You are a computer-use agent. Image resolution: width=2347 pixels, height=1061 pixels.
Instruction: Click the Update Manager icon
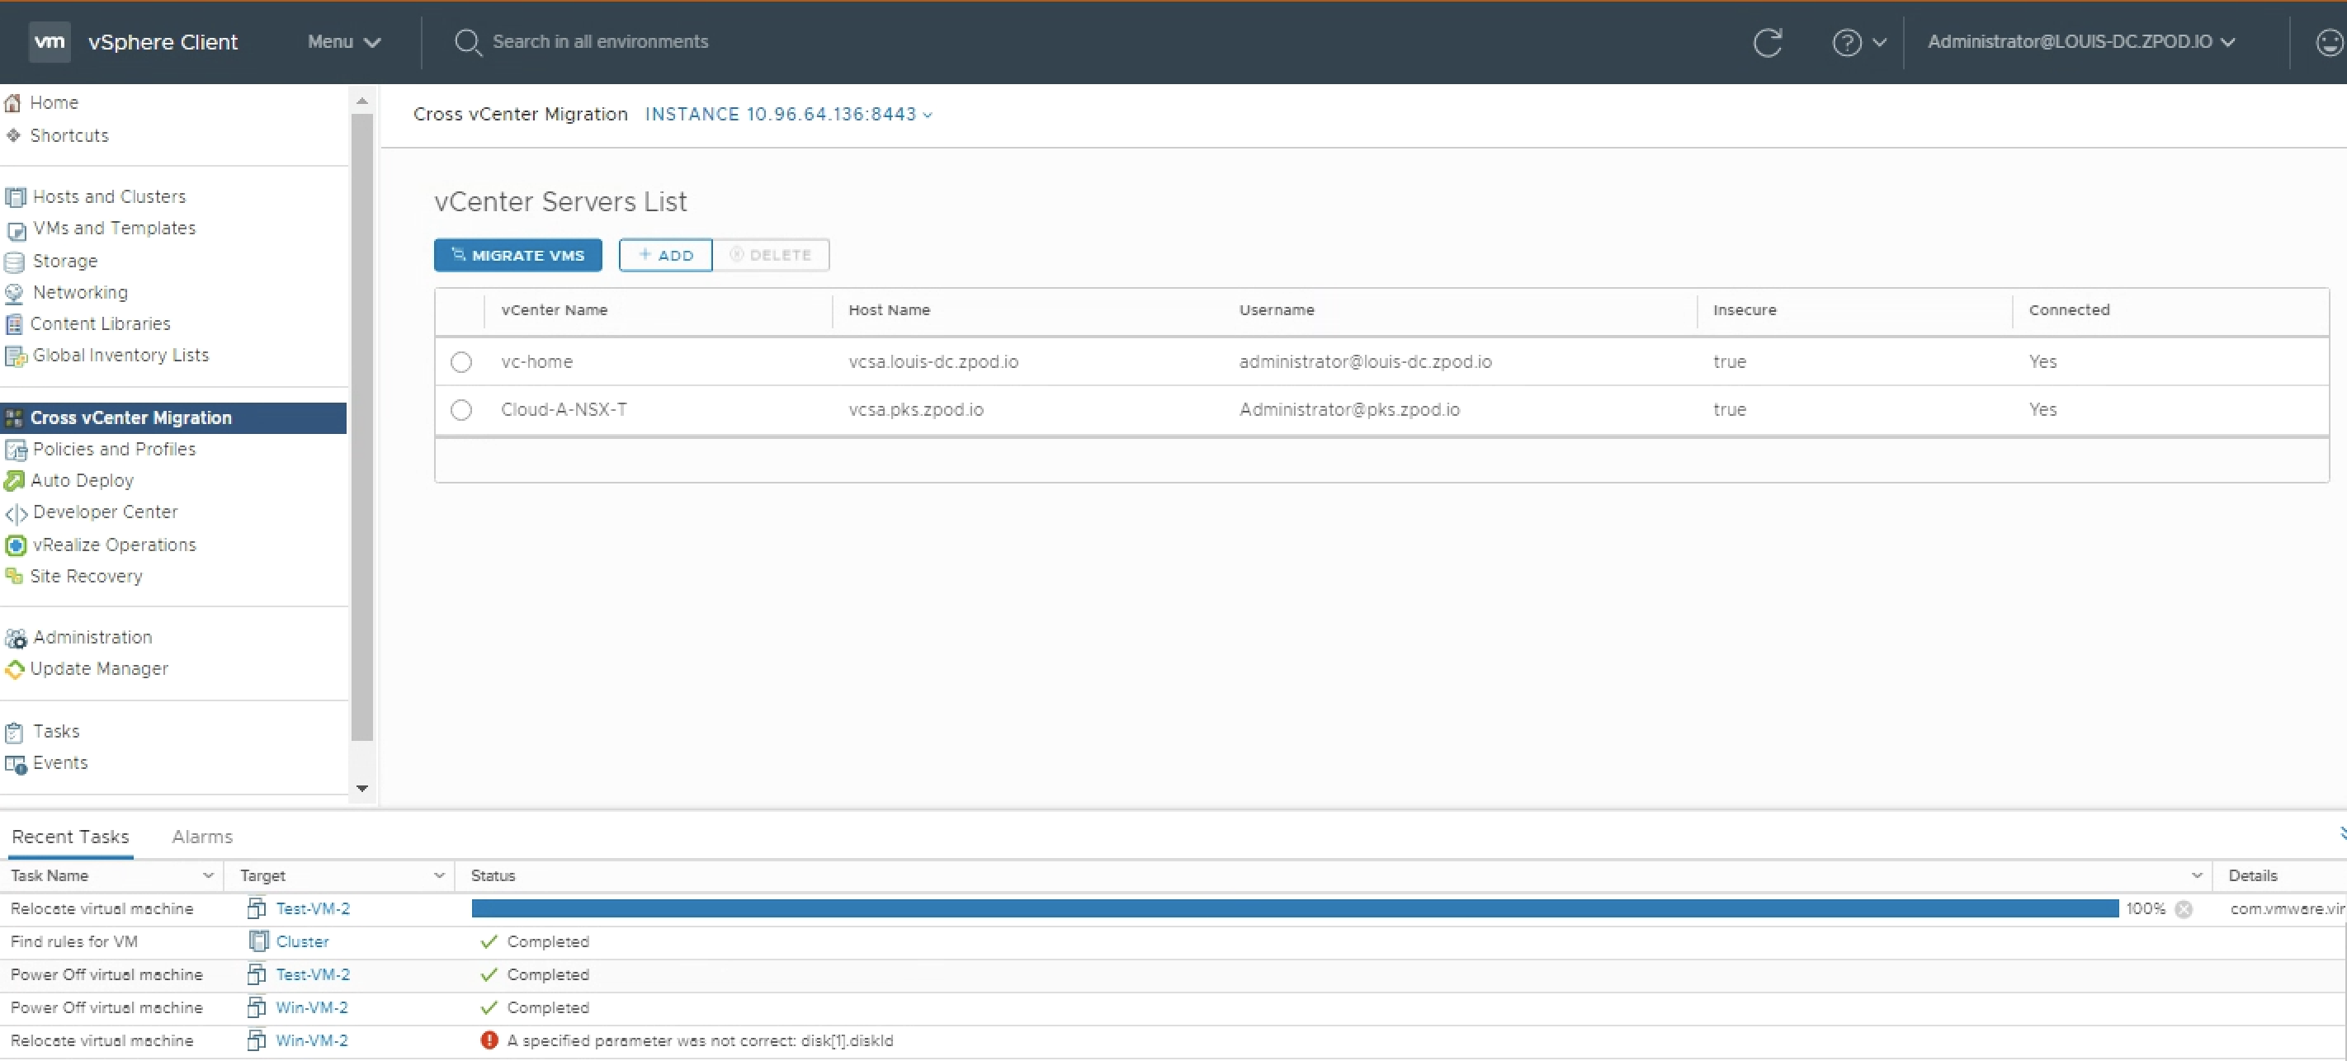click(15, 669)
